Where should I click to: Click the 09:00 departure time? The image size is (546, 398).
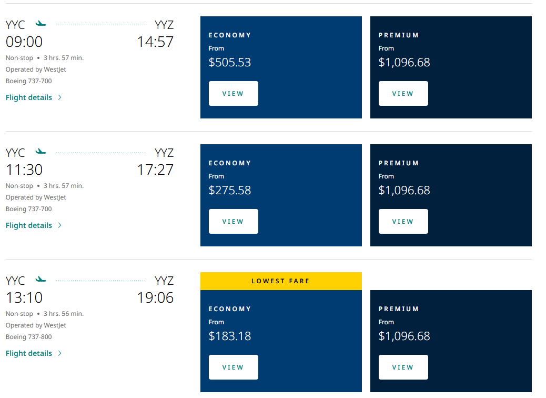pyautogui.click(x=24, y=42)
